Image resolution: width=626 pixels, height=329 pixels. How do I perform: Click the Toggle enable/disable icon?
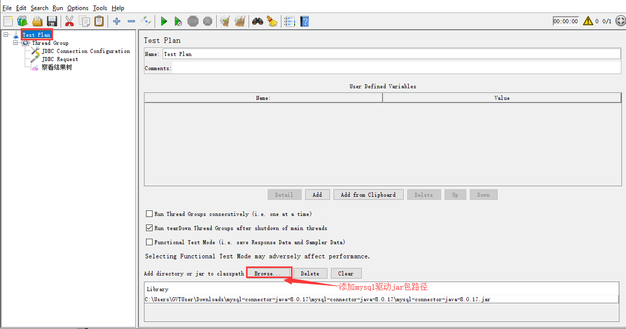point(146,21)
